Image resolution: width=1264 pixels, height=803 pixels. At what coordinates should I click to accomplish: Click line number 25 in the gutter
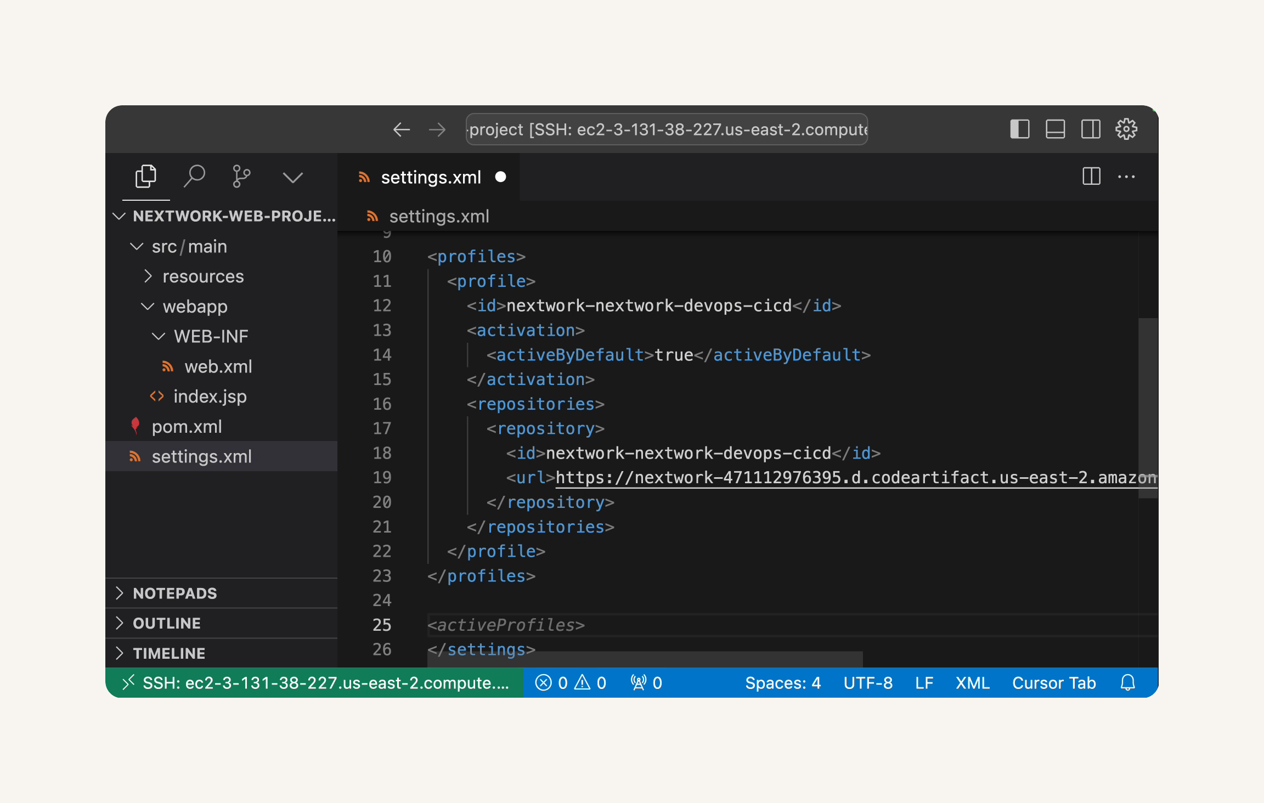(382, 625)
